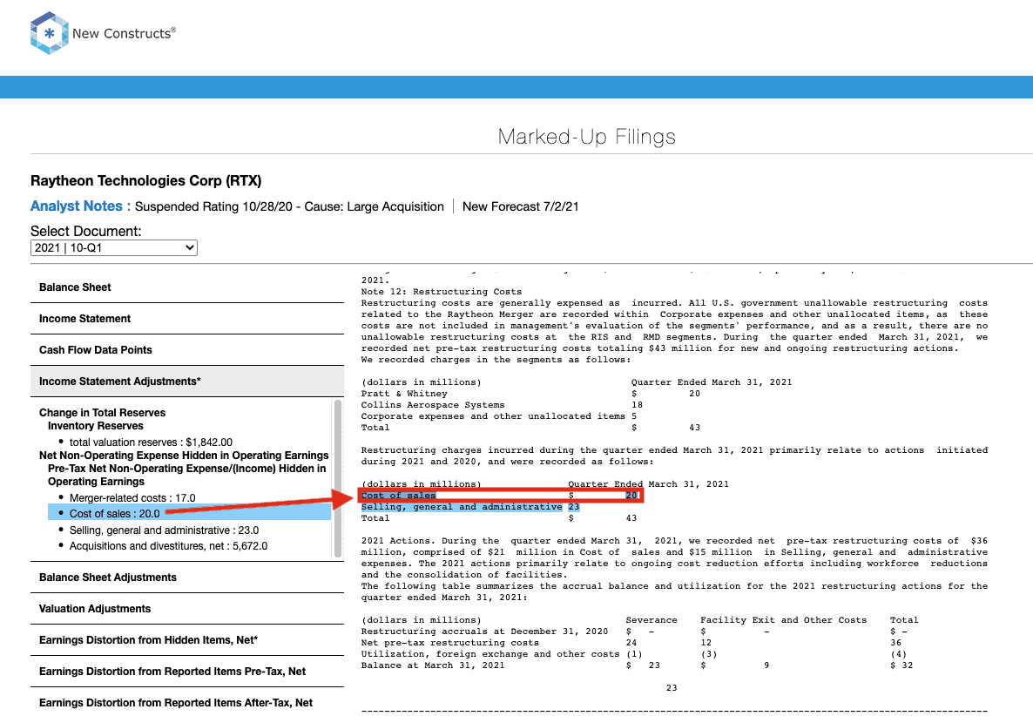Image resolution: width=1033 pixels, height=716 pixels.
Task: Click 'New Forecast 7/2/21' note text
Action: click(521, 206)
